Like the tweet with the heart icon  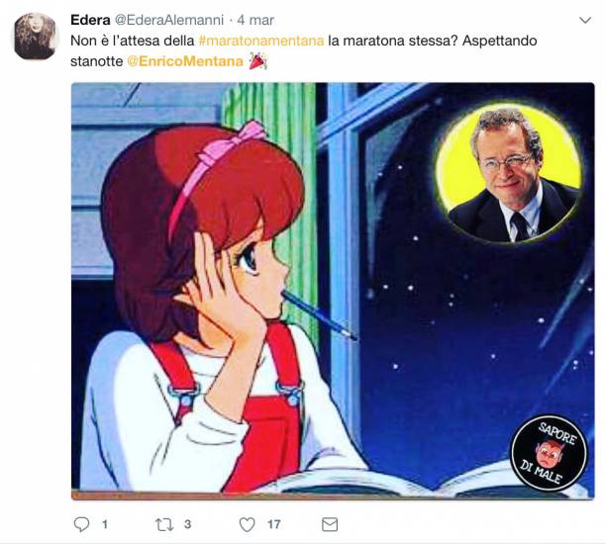tap(247, 524)
